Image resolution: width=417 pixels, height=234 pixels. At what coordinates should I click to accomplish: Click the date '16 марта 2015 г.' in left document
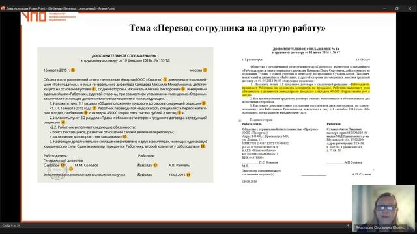(x=57, y=70)
